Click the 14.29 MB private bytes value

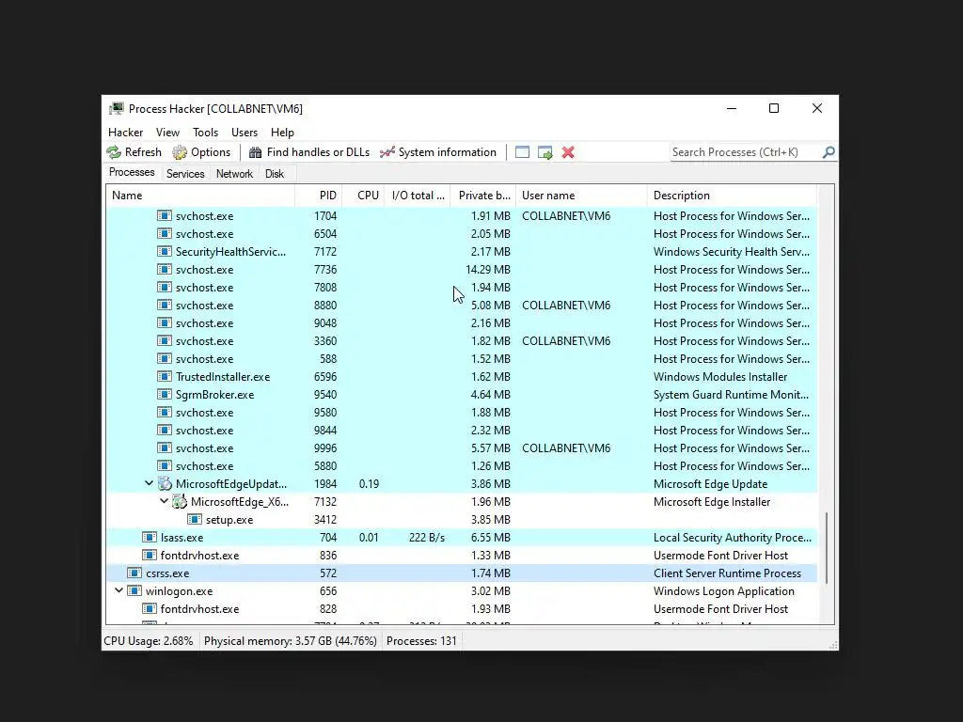488,269
